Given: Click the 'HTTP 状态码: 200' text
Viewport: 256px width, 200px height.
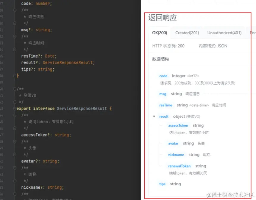Looking at the screenshot, I should [x=168, y=46].
